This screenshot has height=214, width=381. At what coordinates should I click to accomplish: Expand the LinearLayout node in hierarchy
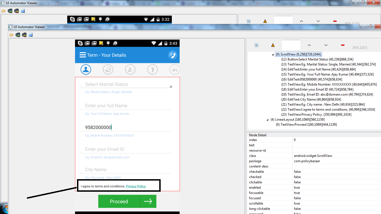point(267,119)
